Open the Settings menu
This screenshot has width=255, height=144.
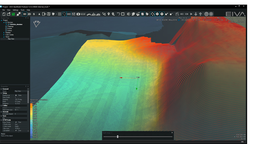click(x=15, y=10)
